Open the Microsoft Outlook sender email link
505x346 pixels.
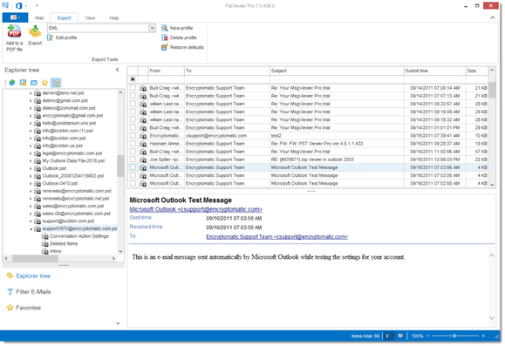coord(196,209)
